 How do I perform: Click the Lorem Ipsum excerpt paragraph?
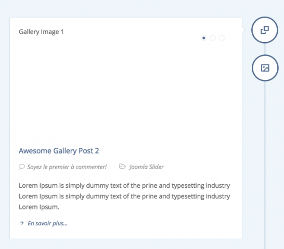[124, 196]
